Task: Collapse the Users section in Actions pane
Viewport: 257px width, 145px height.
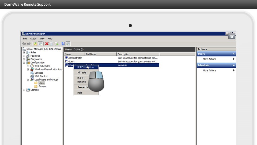Action: tap(233, 54)
